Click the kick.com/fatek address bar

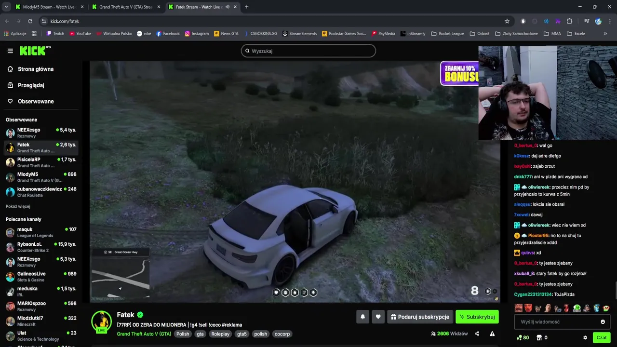(x=270, y=21)
